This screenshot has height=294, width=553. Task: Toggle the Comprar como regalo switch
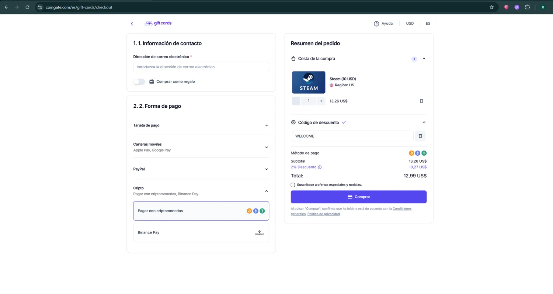[139, 82]
